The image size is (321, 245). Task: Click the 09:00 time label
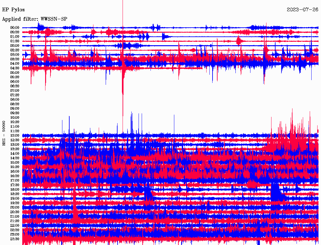click(x=15, y=108)
